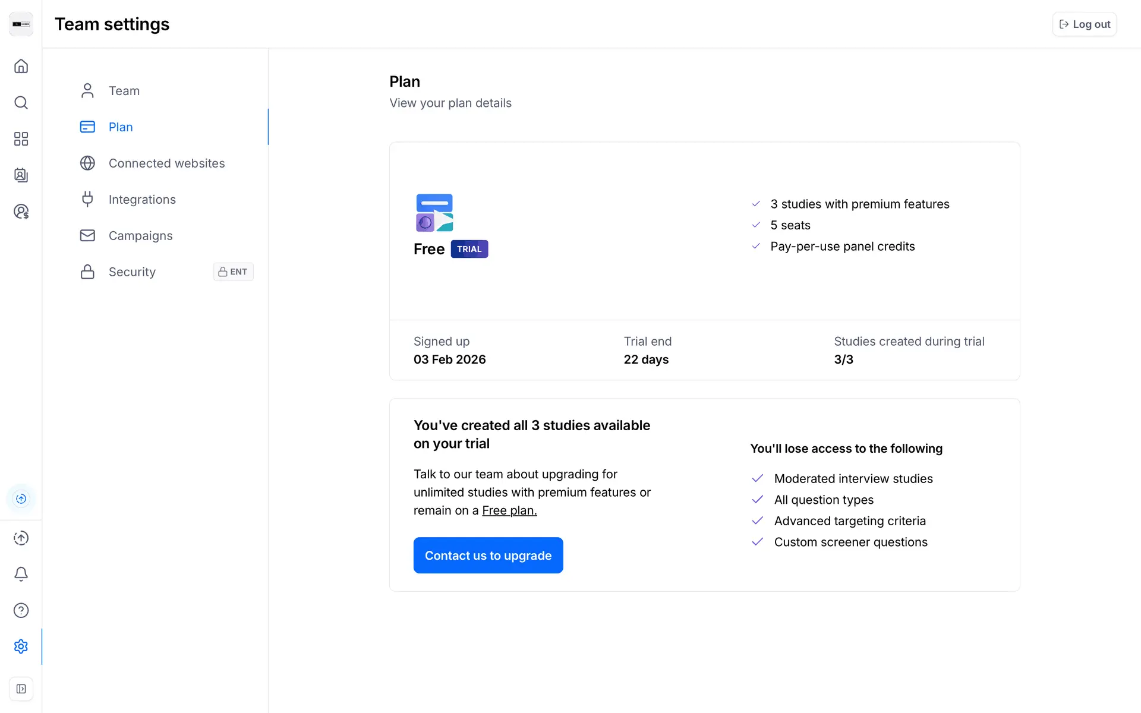Select the Plan settings tab
Screen dimensions: 1141x713
pos(121,127)
